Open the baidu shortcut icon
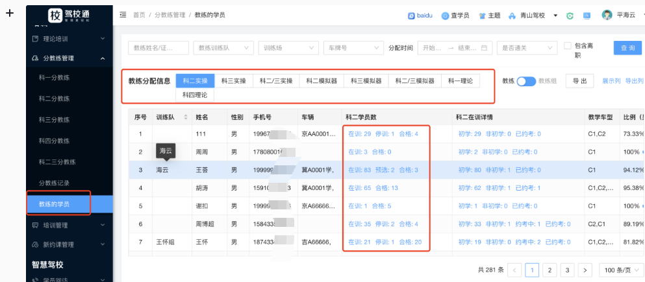The width and height of the screenshot is (645, 282). pos(411,15)
